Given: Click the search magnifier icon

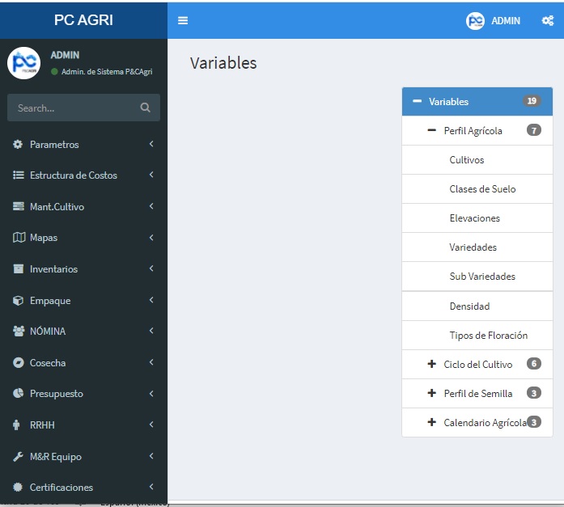Looking at the screenshot, I should [145, 108].
